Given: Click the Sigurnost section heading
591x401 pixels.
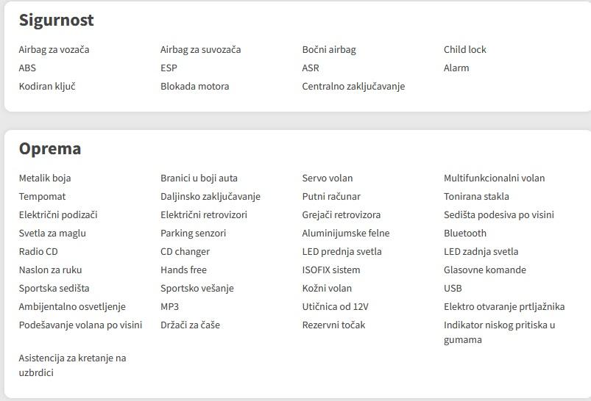Looking at the screenshot, I should tap(56, 21).
